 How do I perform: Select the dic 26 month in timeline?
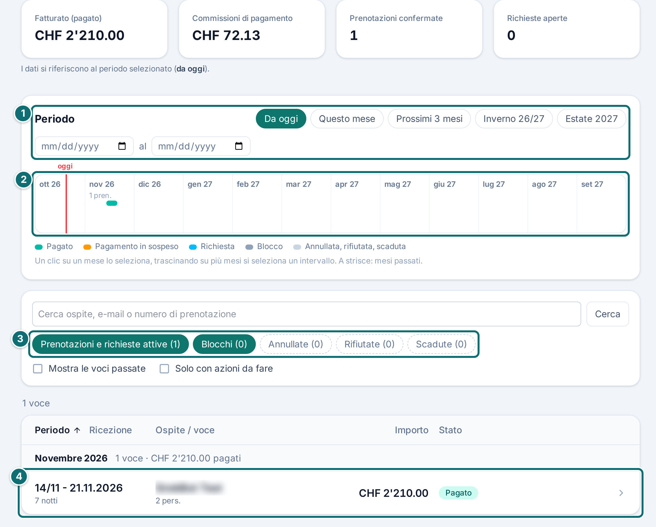click(159, 204)
